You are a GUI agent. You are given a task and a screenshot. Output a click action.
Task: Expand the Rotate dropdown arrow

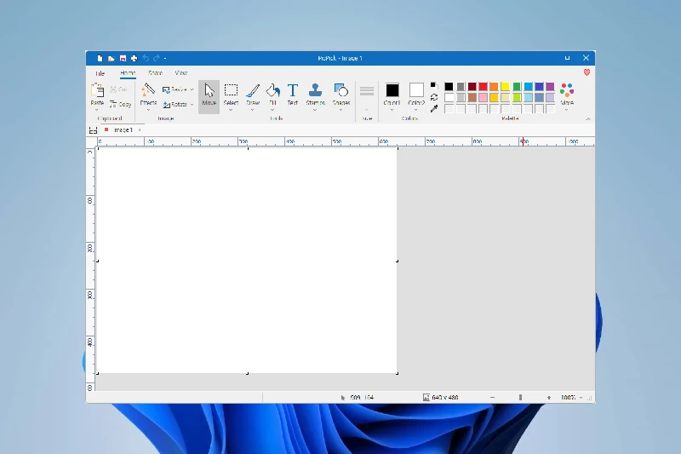coord(192,104)
